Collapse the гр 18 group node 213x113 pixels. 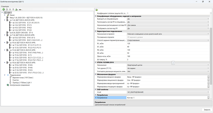click(5, 62)
